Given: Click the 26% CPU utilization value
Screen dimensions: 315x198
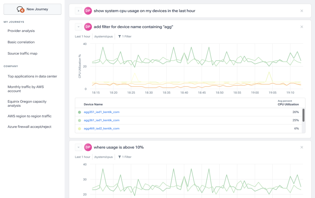Looking at the screenshot, I should 296,112.
